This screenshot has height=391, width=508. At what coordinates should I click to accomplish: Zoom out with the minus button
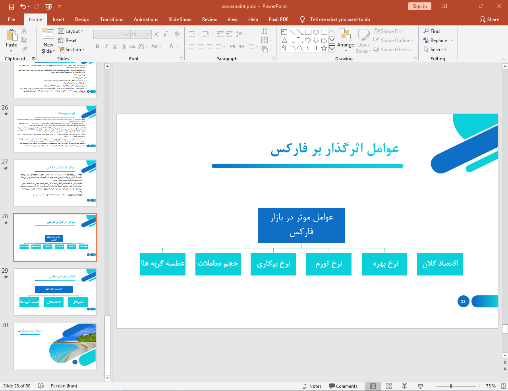432,386
